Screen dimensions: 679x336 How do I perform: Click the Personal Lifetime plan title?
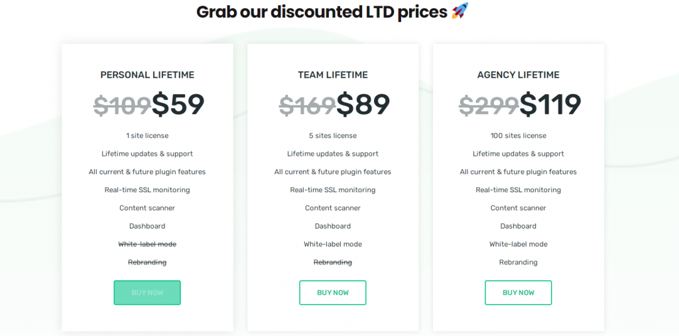[147, 75]
